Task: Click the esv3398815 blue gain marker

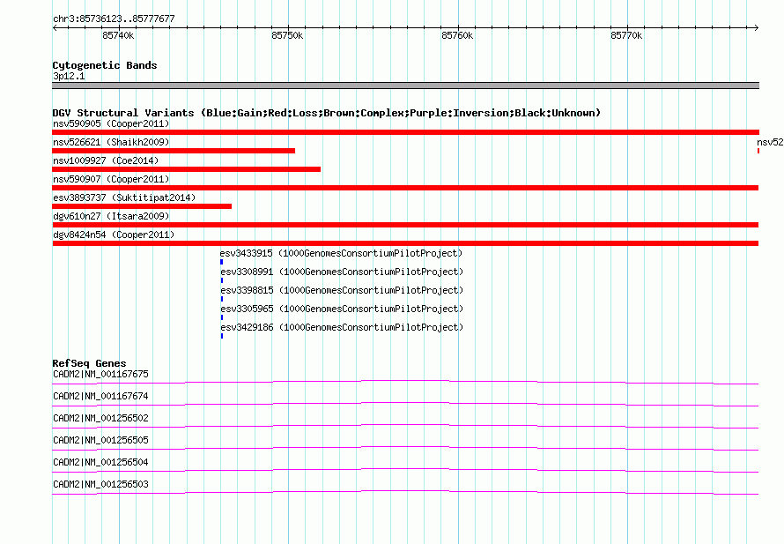Action: point(221,299)
